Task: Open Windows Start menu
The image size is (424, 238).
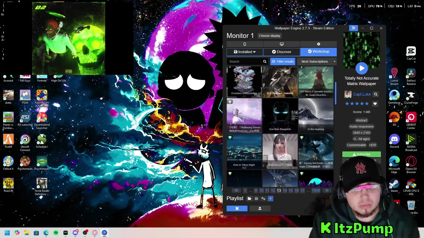Action: (x=7, y=233)
